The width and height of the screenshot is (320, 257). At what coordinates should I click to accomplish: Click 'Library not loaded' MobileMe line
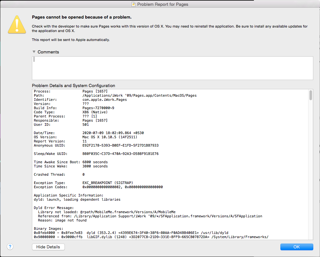point(107,212)
